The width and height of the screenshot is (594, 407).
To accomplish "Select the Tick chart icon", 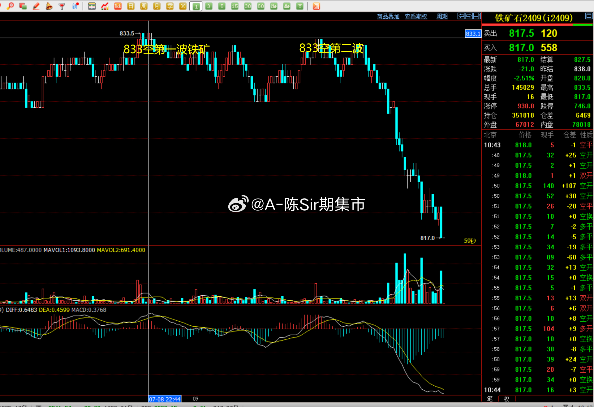I will (x=118, y=6).
